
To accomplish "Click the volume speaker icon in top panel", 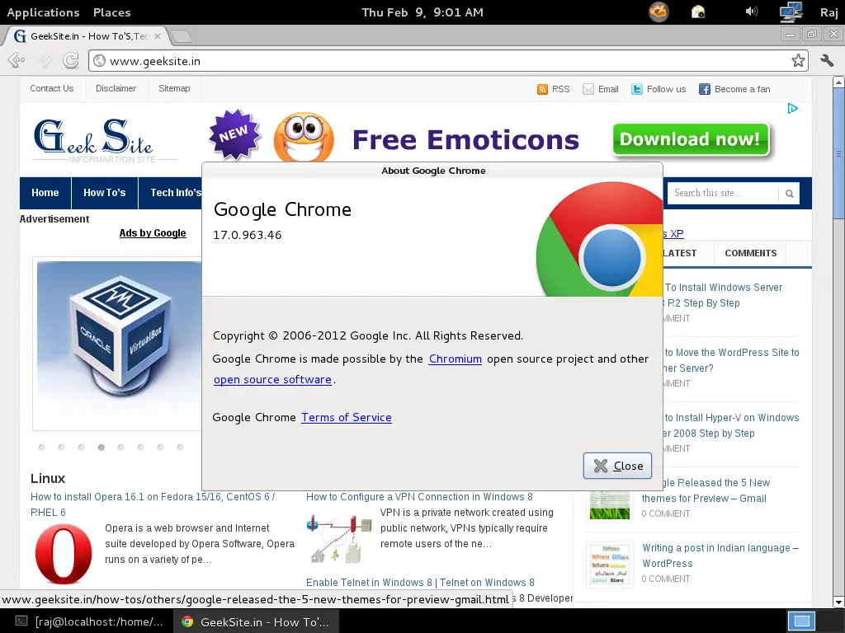I will pos(751,12).
